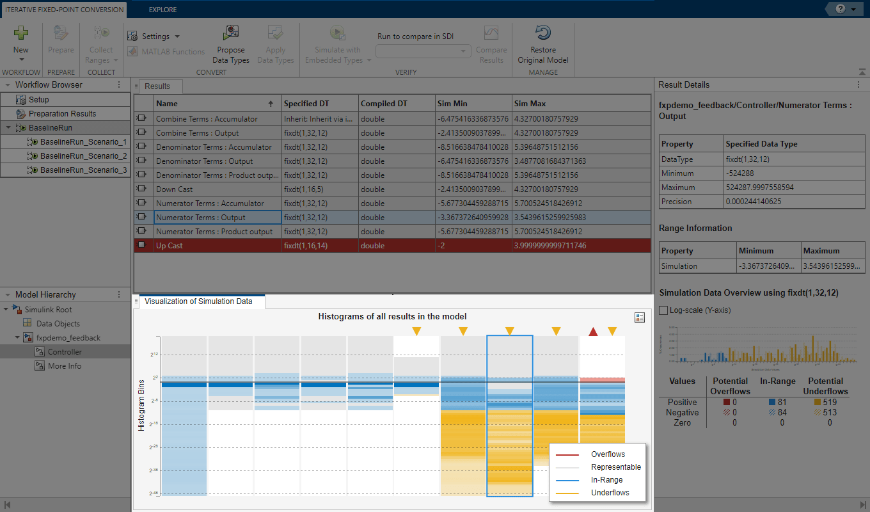Collapse the fxpdemo_feedback tree node
The width and height of the screenshot is (870, 512).
coord(17,338)
